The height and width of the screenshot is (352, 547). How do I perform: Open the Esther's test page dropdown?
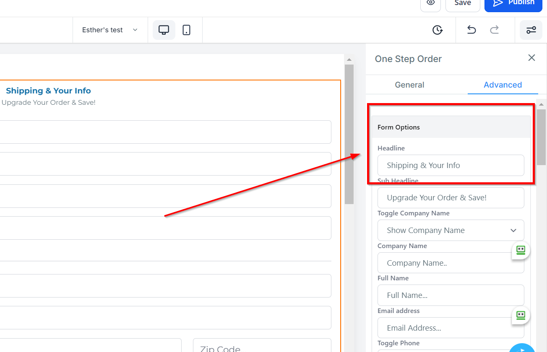coord(110,30)
